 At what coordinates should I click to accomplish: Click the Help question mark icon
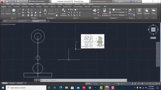[139, 1]
